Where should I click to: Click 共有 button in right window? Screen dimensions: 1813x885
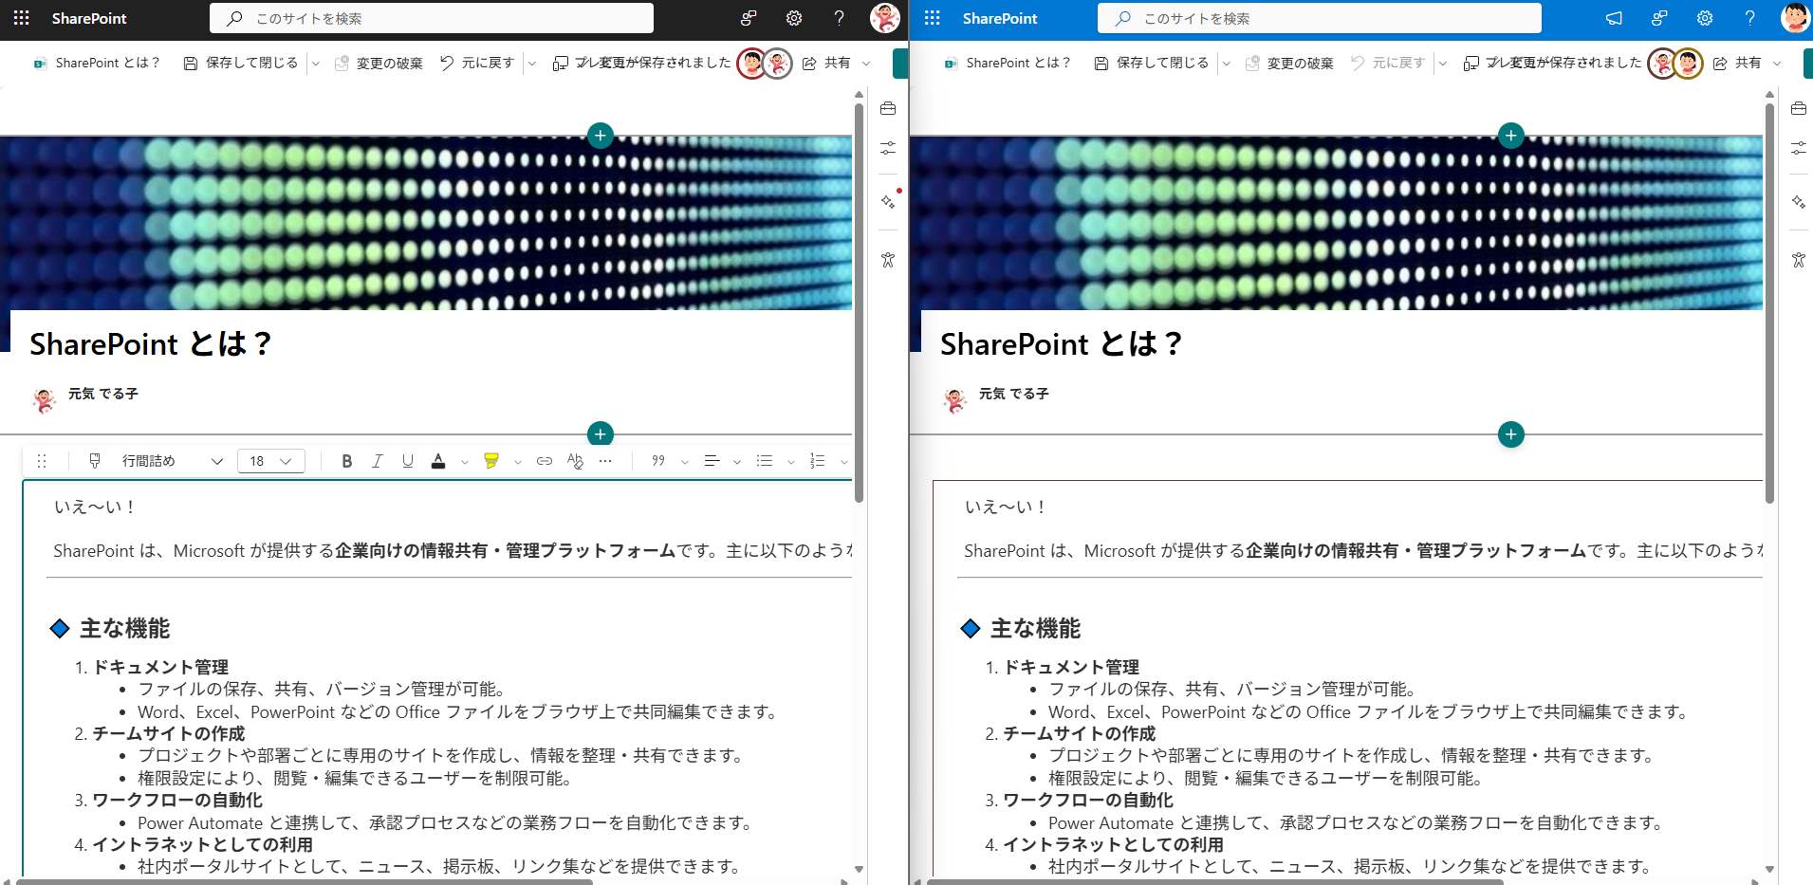click(1737, 64)
